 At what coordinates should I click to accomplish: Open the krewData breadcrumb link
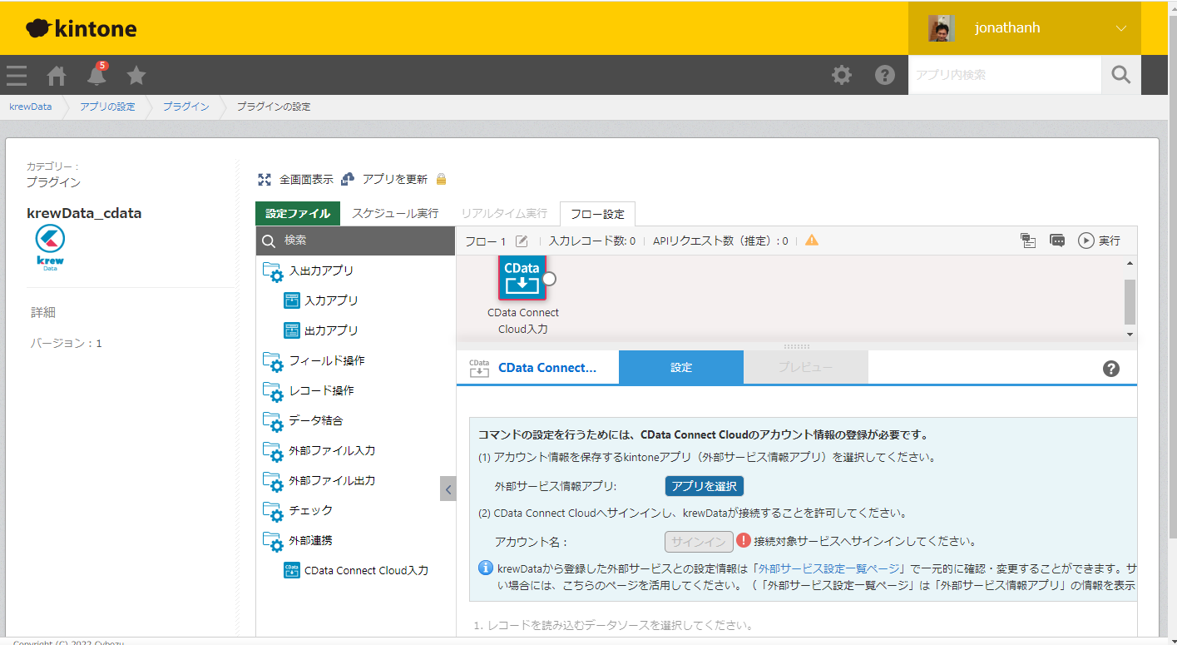coord(30,107)
